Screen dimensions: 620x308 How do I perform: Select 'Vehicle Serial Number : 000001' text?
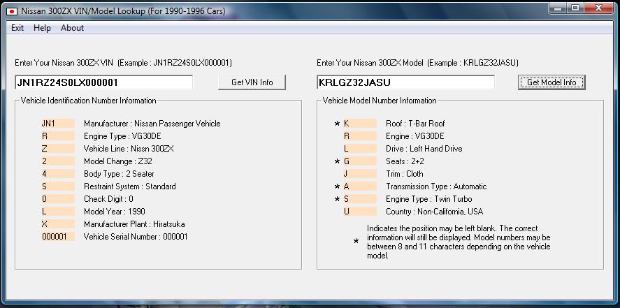136,237
